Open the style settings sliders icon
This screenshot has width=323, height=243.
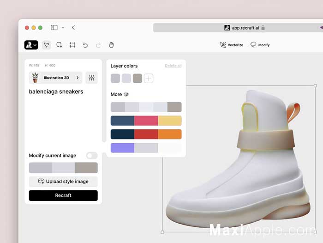coord(91,78)
